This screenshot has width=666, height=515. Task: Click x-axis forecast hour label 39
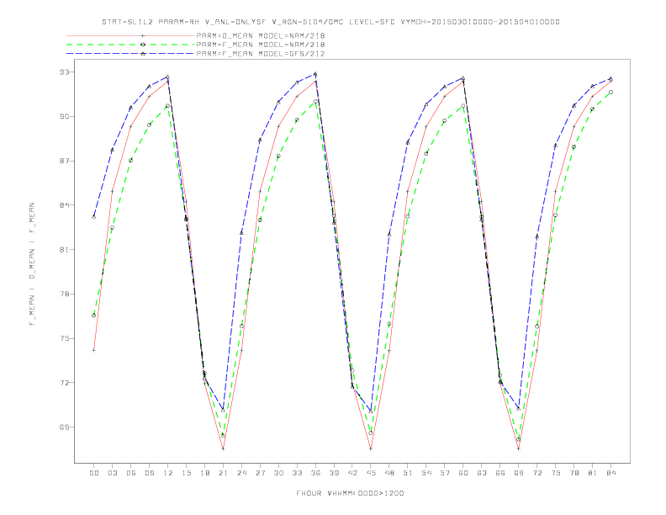pos(335,473)
